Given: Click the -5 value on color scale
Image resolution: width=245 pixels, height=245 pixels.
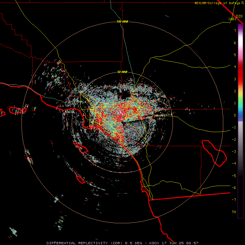Looking at the screenshot, I should 234,176.
